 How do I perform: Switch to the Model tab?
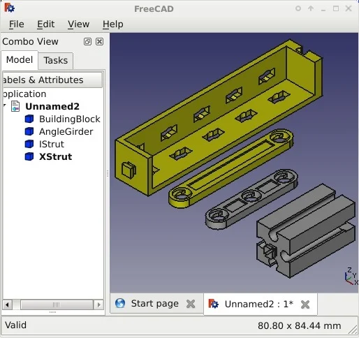tap(20, 60)
